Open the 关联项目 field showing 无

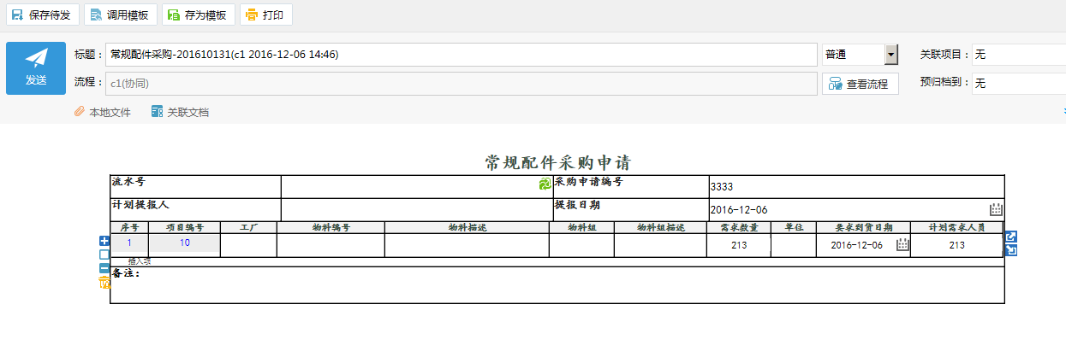tap(1019, 55)
